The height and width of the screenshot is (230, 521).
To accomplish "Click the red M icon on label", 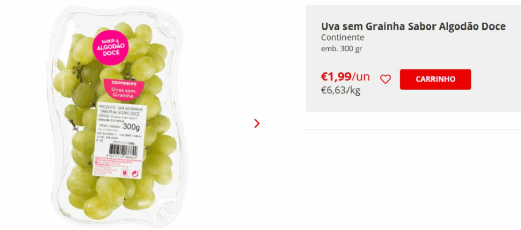I will (x=124, y=173).
